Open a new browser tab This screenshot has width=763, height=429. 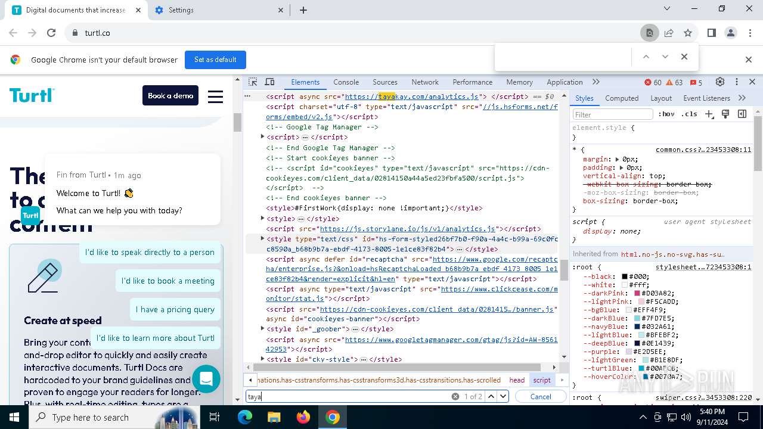(303, 10)
